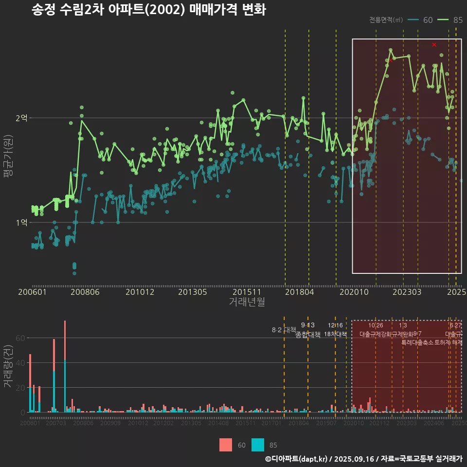This screenshot has width=467, height=467.
Task: Click the 8·2 대책 policy annotation
Action: (284, 330)
